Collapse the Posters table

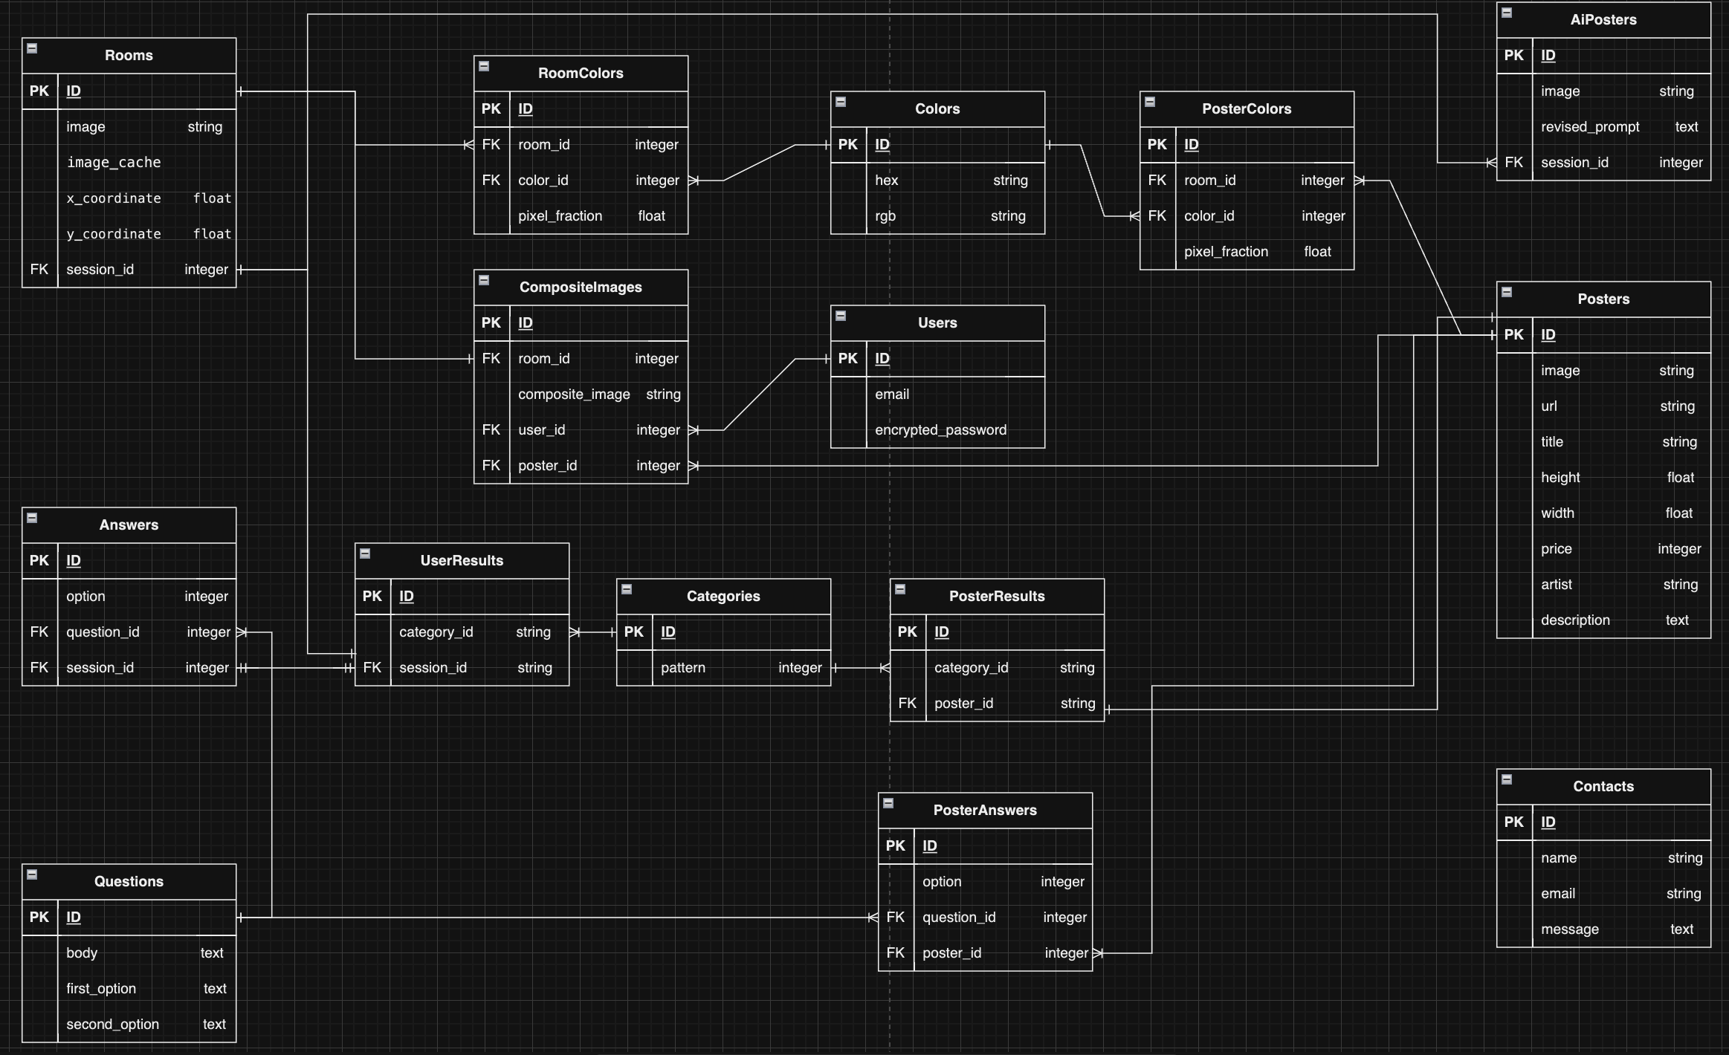pyautogui.click(x=1507, y=292)
